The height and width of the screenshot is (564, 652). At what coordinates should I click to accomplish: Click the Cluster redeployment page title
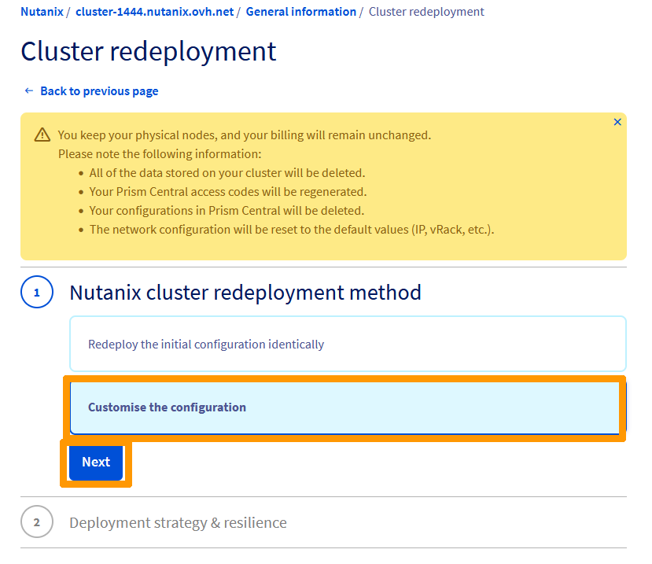point(148,52)
